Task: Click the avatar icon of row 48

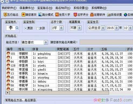Action: pyautogui.click(x=8, y=69)
